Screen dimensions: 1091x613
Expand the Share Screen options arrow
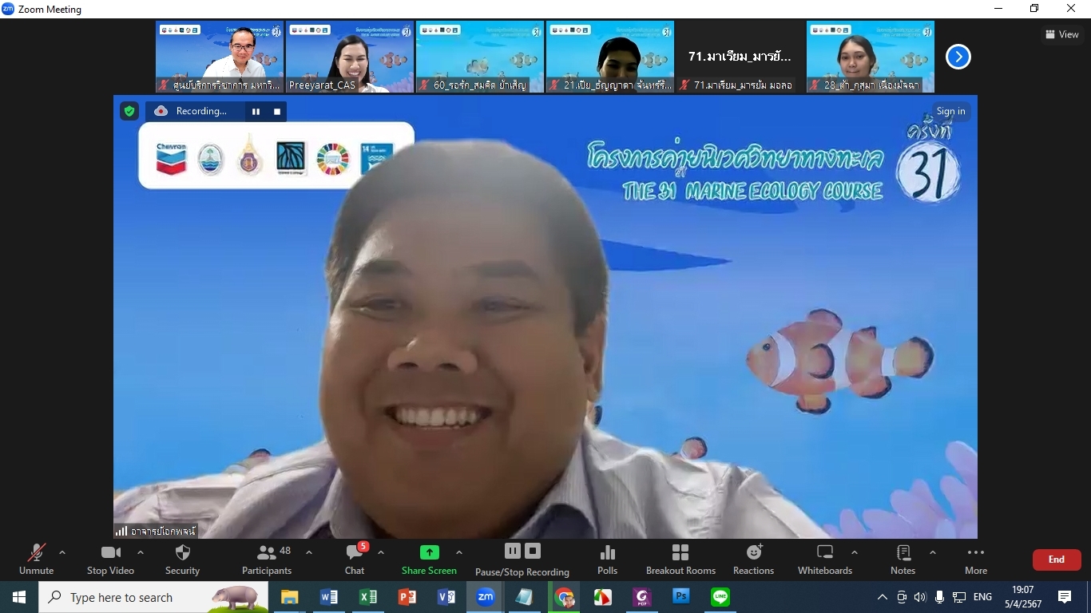click(458, 552)
